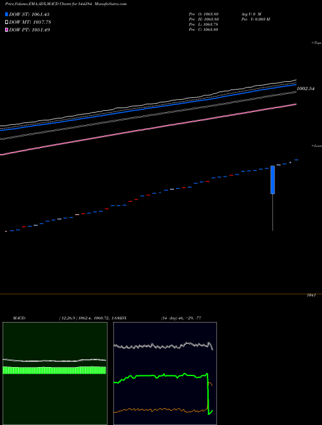Image resolution: width=322 pixels, height=425 pixels.
Task: Click the large blue candlestick body
Action: 272,180
